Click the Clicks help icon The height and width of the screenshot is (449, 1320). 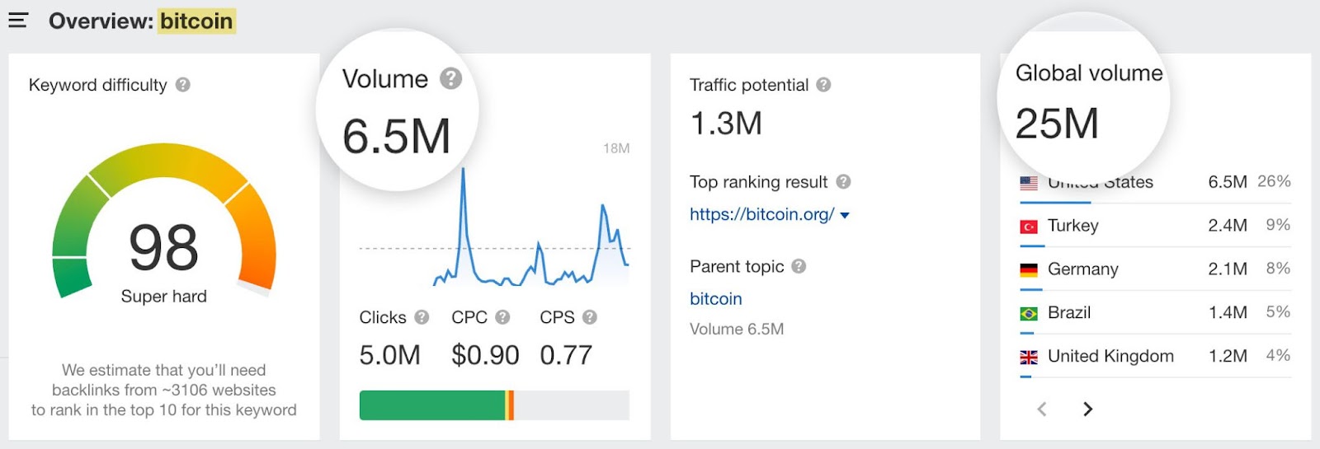point(422,317)
